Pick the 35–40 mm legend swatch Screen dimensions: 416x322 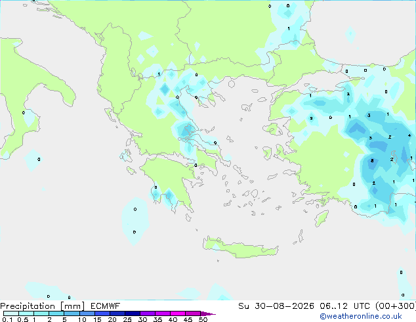click(163, 313)
